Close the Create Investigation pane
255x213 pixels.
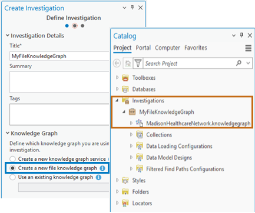141,8
